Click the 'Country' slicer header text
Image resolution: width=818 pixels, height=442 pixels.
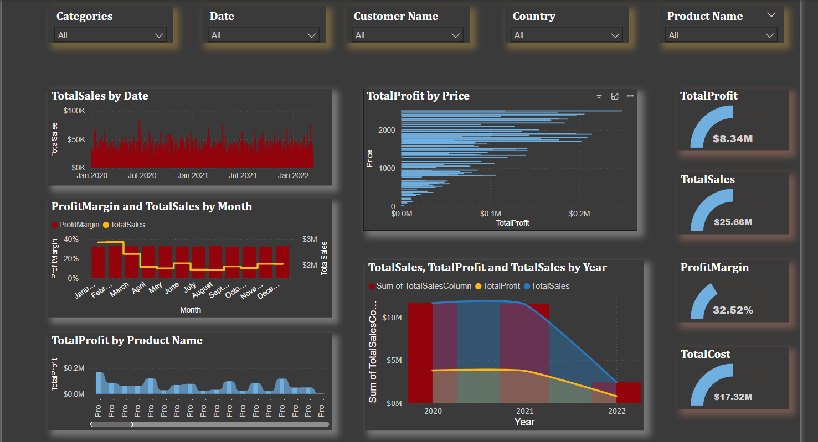click(534, 16)
